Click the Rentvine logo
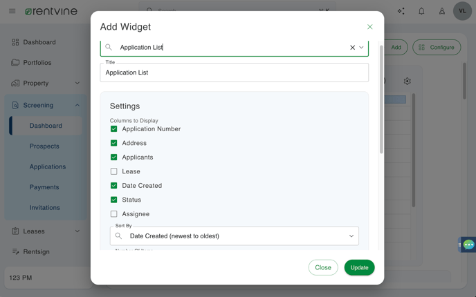This screenshot has width=476, height=297. [51, 11]
